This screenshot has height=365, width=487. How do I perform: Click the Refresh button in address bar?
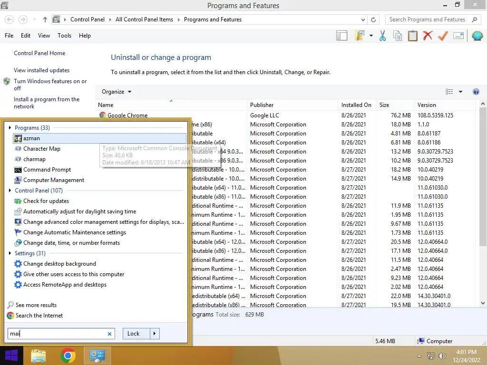click(x=373, y=19)
